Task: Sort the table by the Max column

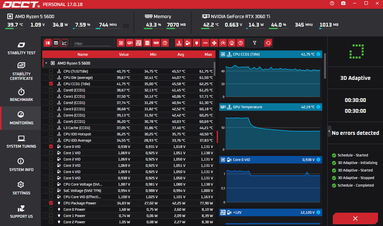Action: pos(208,54)
